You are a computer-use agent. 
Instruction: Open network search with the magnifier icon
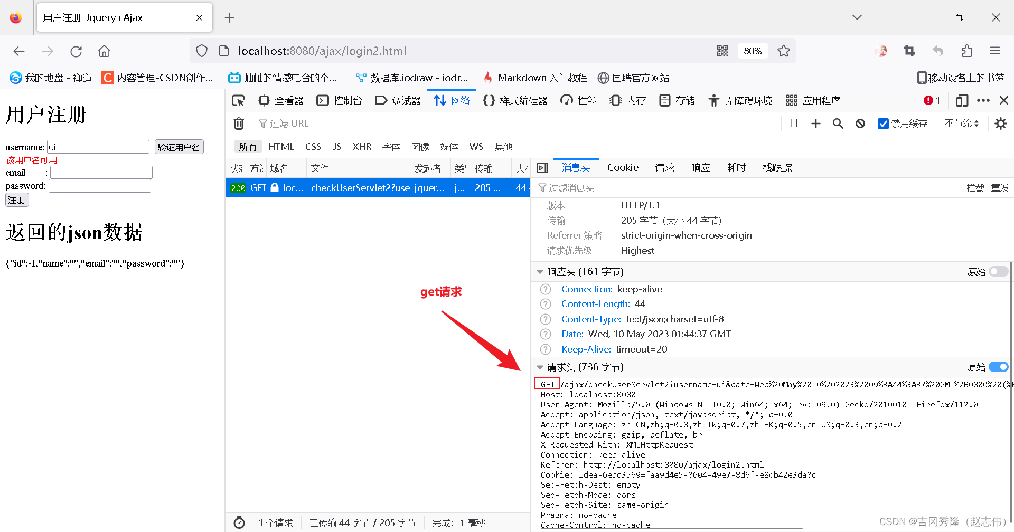[838, 123]
